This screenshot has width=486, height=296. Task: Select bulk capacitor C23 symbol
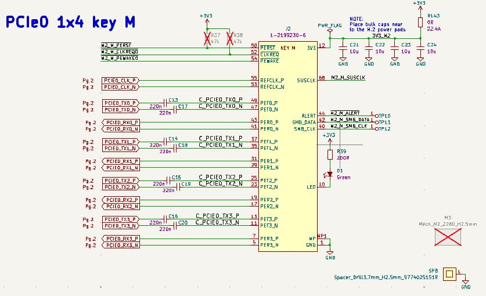pyautogui.click(x=394, y=48)
